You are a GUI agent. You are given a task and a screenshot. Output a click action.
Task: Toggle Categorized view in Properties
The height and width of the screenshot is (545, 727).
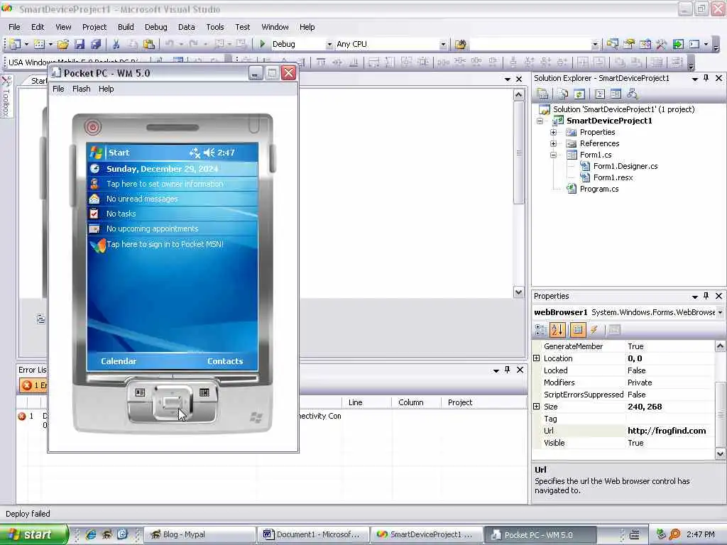tap(540, 329)
